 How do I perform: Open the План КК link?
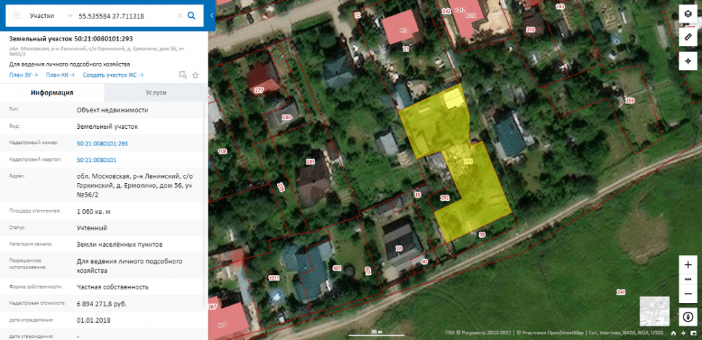(x=60, y=75)
